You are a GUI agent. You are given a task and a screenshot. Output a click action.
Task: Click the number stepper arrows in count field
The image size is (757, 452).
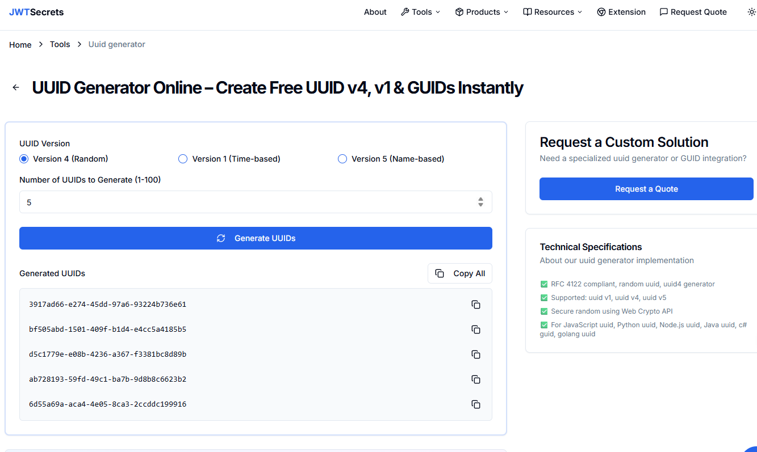(480, 202)
